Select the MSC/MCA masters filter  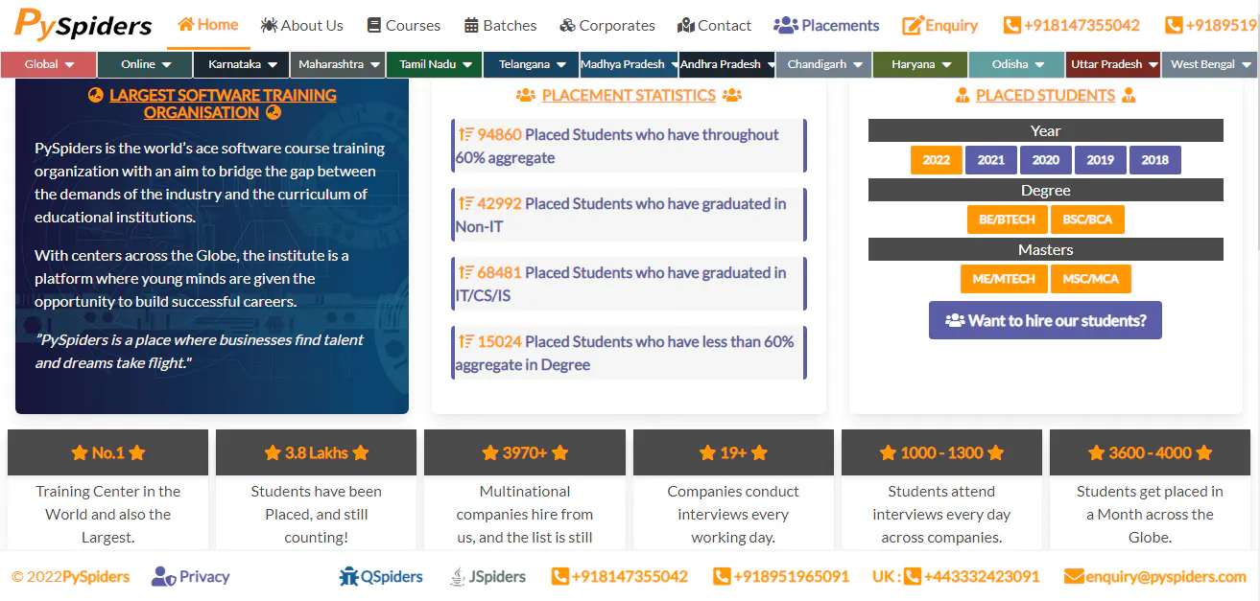coord(1090,278)
